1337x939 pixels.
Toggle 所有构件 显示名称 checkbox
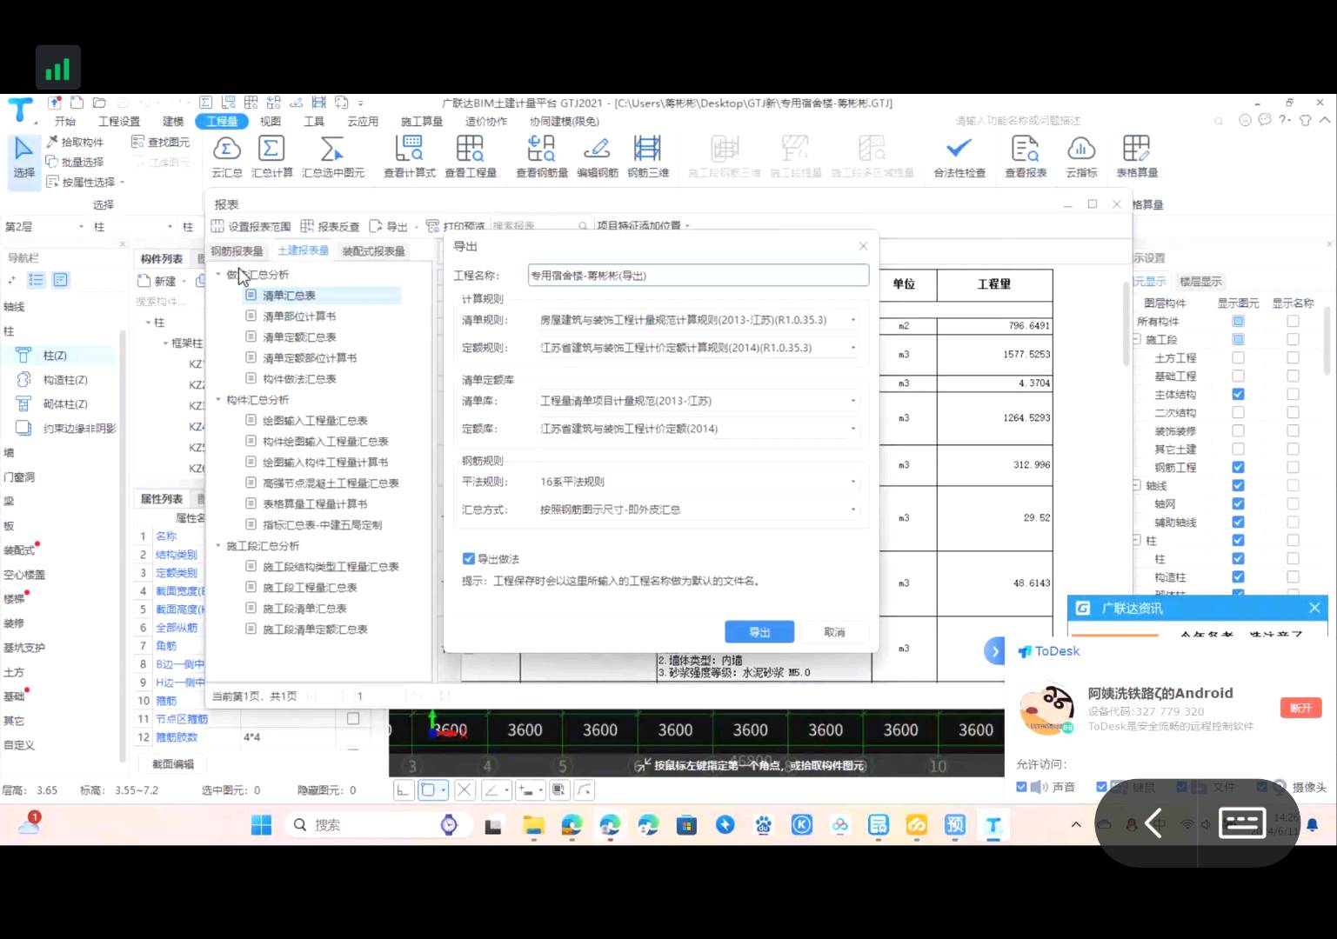pos(1293,321)
